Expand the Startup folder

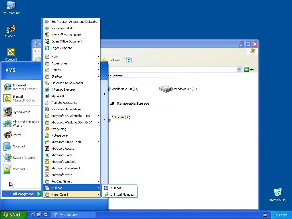72,76
